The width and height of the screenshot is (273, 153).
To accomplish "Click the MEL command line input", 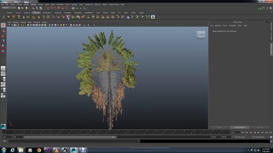I will coord(74,141).
